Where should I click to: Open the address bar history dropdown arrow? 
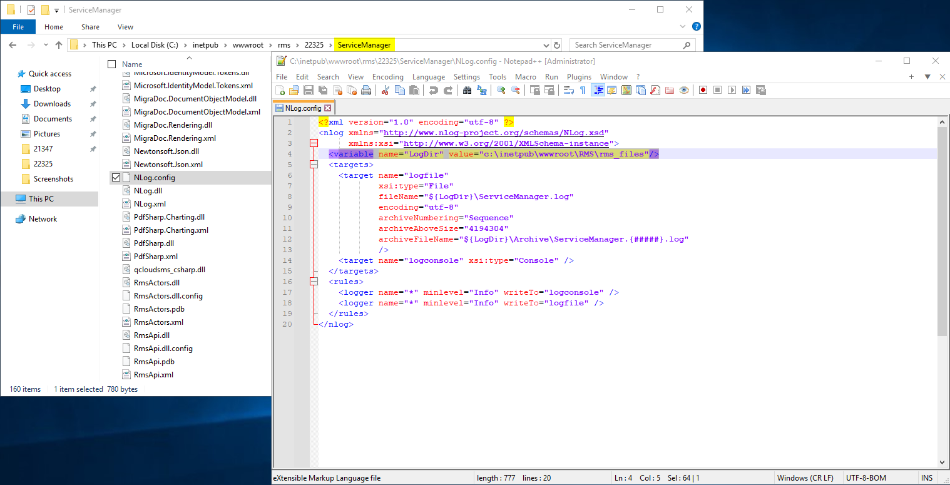pos(545,45)
